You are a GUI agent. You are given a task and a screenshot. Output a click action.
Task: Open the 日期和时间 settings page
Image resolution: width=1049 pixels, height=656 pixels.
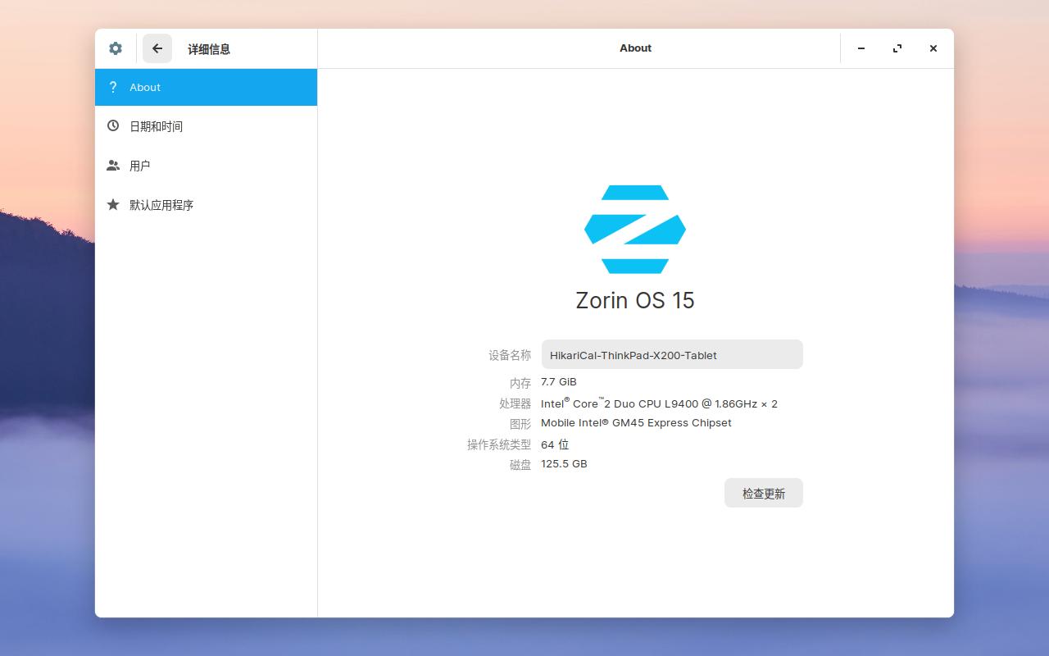point(157,125)
